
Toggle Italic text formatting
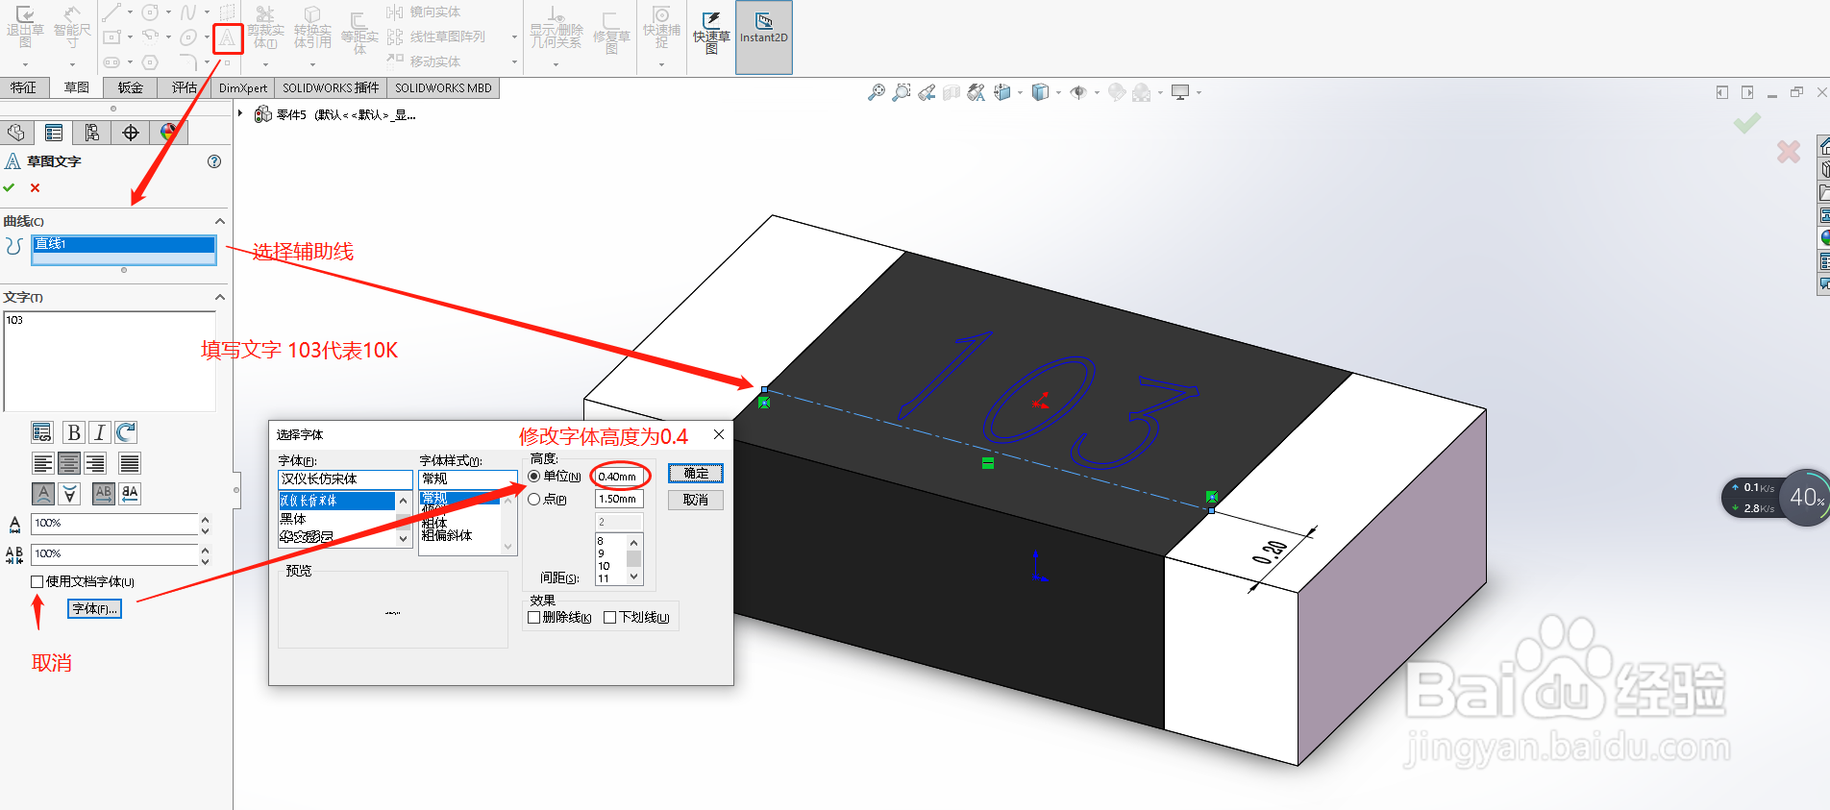(99, 432)
